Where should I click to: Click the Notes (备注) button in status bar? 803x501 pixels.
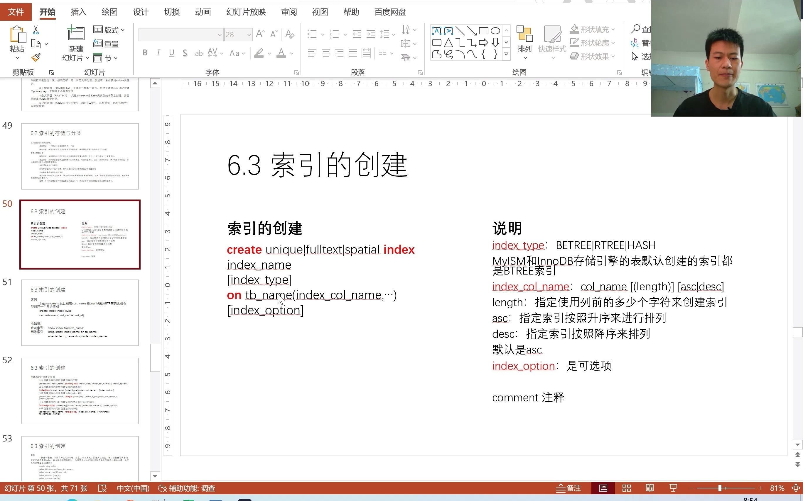(568, 488)
